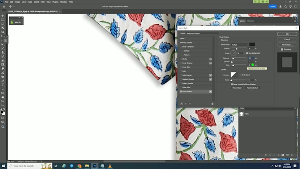Enable the Outer Glow checkbox

click(x=181, y=87)
